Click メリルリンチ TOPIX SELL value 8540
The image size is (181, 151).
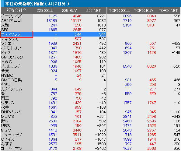127,66
